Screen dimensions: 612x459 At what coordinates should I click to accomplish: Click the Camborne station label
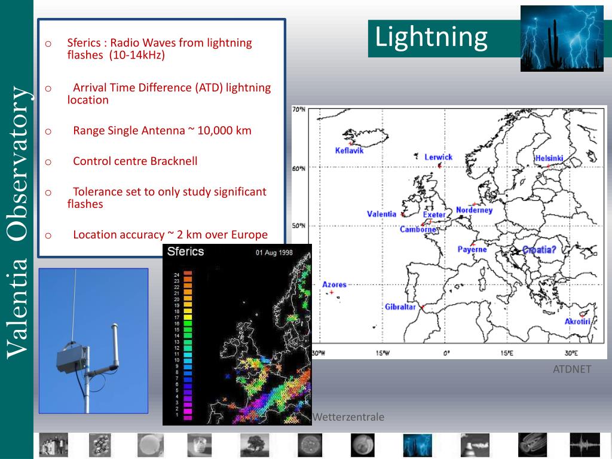pos(418,229)
